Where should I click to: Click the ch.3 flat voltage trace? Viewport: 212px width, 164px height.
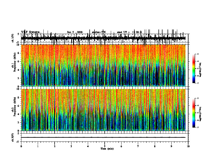click(103, 137)
